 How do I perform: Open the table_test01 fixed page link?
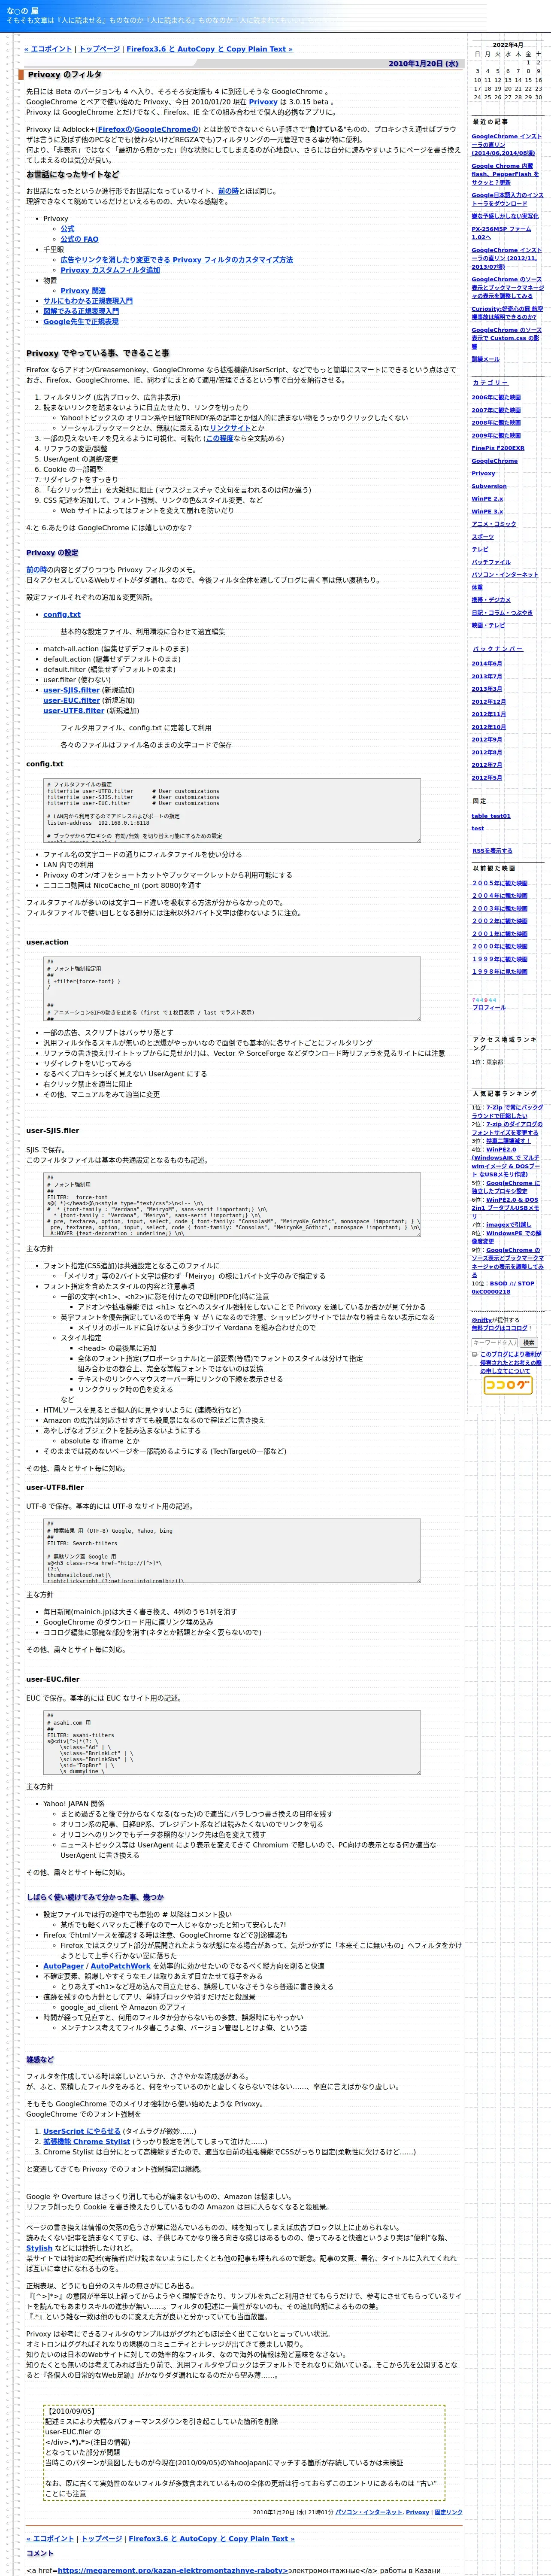tap(491, 816)
